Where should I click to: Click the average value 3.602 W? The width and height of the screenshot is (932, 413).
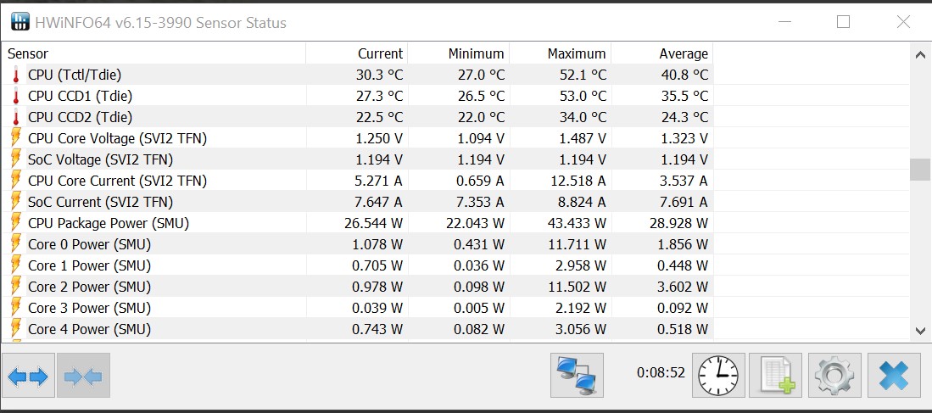(x=683, y=287)
